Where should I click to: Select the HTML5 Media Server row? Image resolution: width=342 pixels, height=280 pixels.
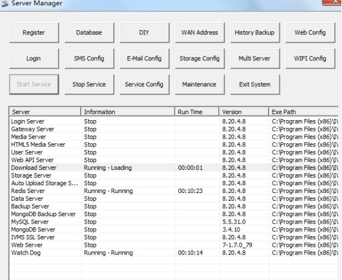pos(174,144)
